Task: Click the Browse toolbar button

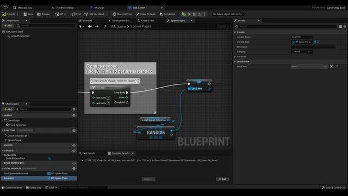Action: [43, 14]
